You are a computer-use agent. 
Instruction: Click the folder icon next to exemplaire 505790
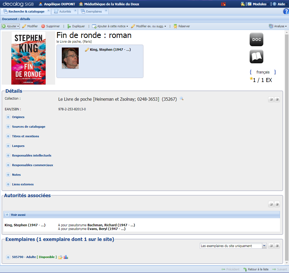pyautogui.click(x=60, y=257)
